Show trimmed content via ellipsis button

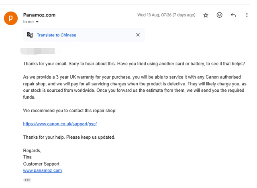click(27, 180)
